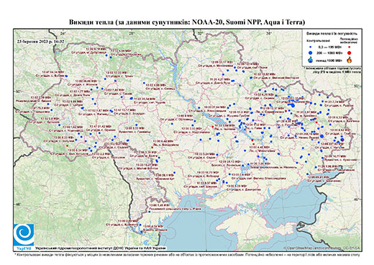Click the понад 1000 МВт legend label

pyautogui.click(x=329, y=60)
